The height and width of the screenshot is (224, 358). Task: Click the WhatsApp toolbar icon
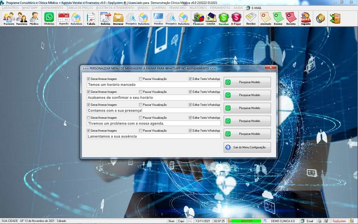click(x=49, y=18)
